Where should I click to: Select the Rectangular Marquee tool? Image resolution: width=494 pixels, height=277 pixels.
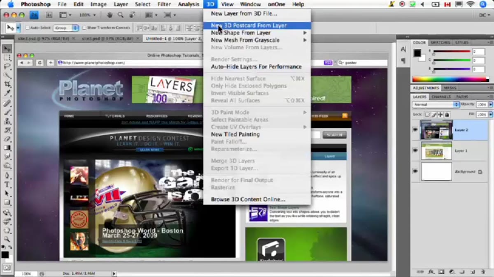[x=7, y=57]
